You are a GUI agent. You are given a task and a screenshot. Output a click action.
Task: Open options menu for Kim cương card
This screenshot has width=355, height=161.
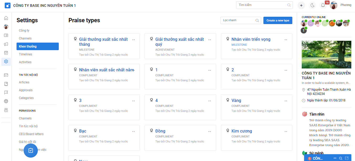(x=286, y=131)
